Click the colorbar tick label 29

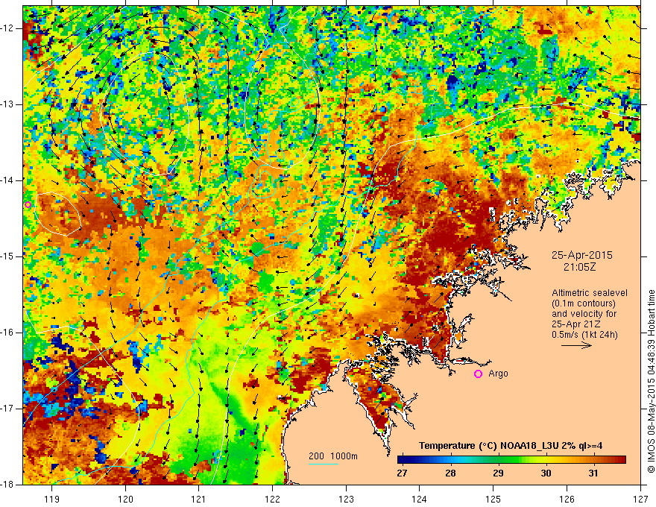point(498,473)
